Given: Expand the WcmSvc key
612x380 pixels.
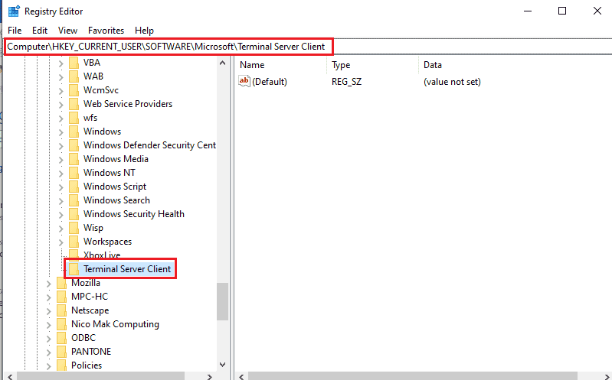Looking at the screenshot, I should (x=61, y=90).
